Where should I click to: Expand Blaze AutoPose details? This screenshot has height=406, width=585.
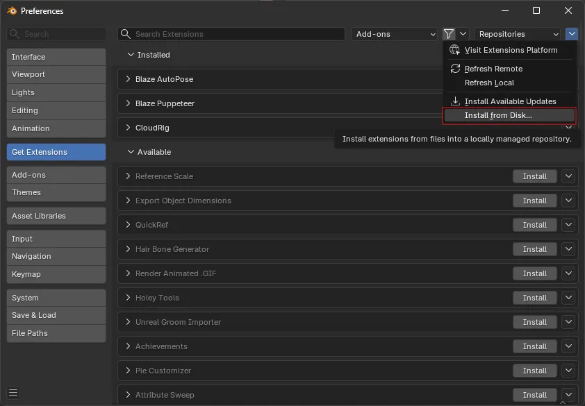coord(128,79)
